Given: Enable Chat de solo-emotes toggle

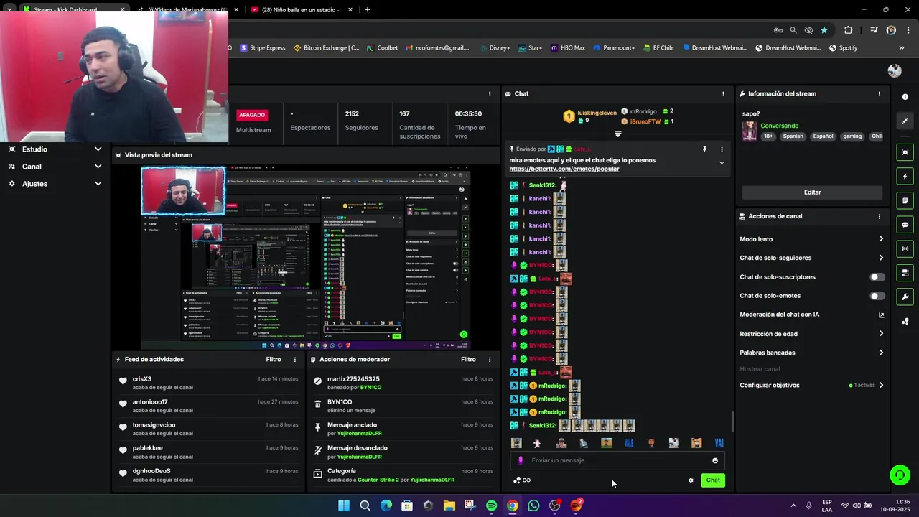Looking at the screenshot, I should point(877,296).
